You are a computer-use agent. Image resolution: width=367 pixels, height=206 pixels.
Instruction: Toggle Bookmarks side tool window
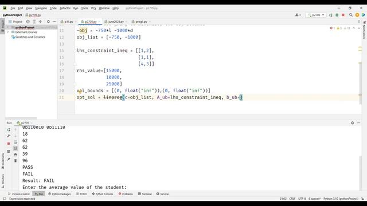(3, 161)
